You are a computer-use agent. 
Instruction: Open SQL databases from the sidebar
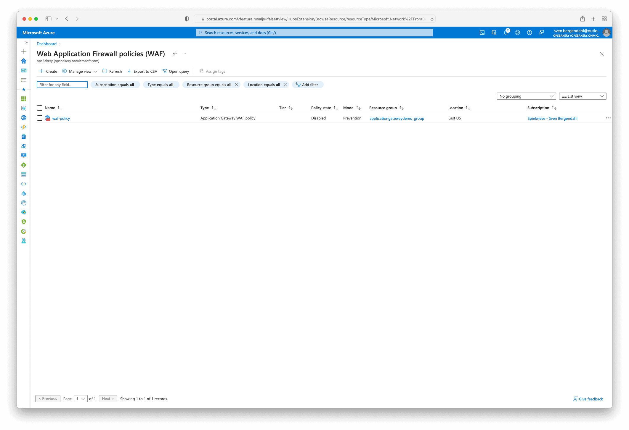(x=24, y=137)
